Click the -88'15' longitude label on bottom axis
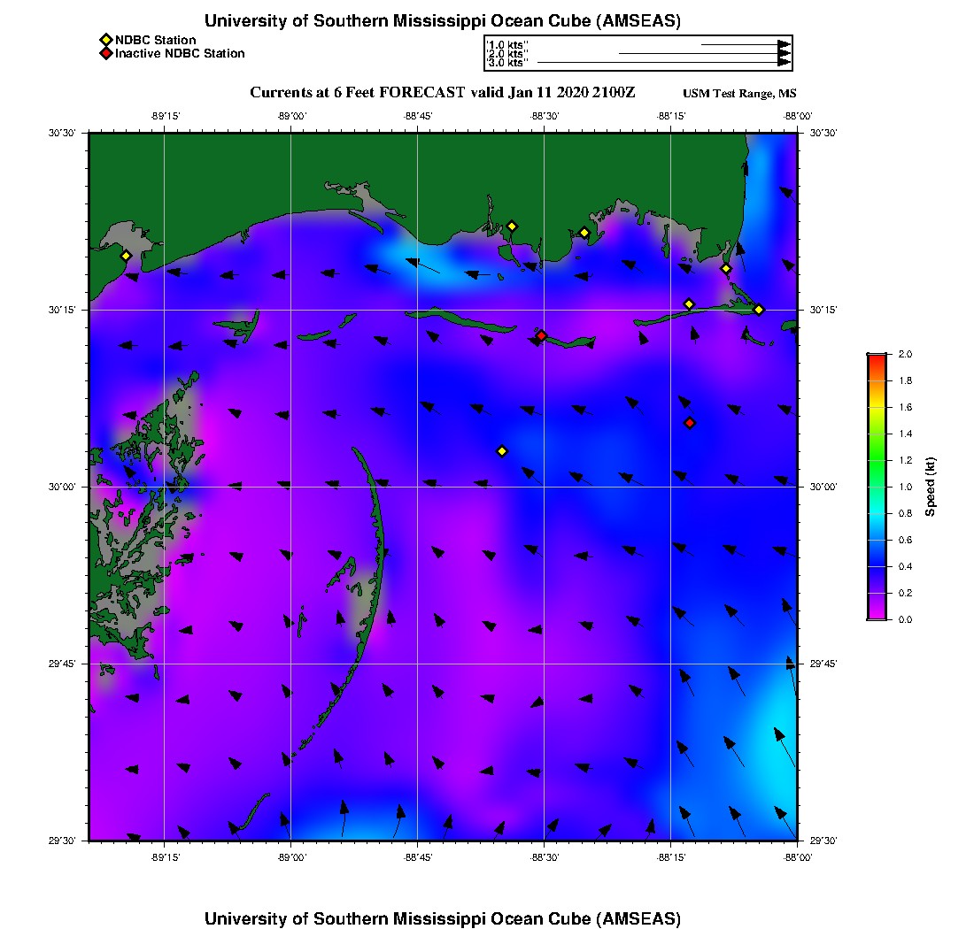Screen dimensions: 974x929 pyautogui.click(x=671, y=857)
